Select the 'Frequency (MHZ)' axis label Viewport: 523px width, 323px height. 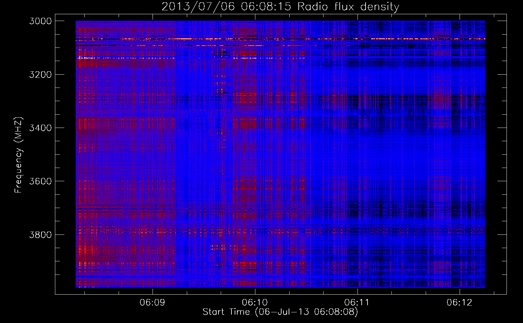pos(19,155)
